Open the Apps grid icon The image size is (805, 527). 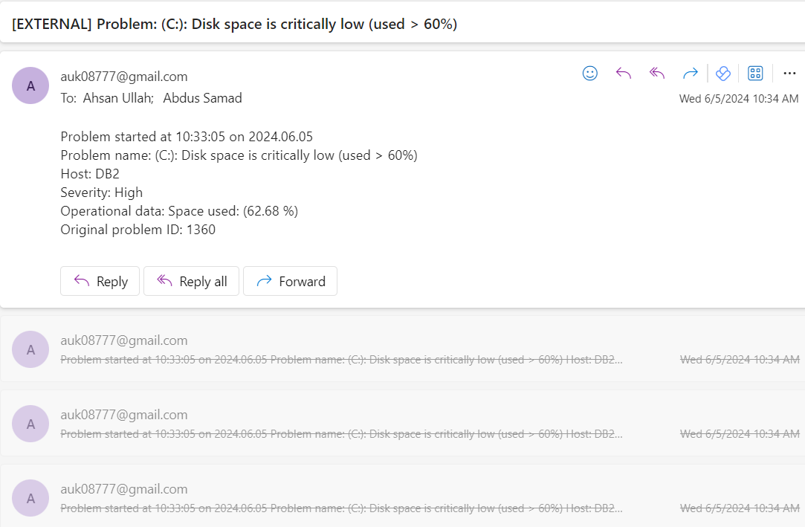[755, 73]
